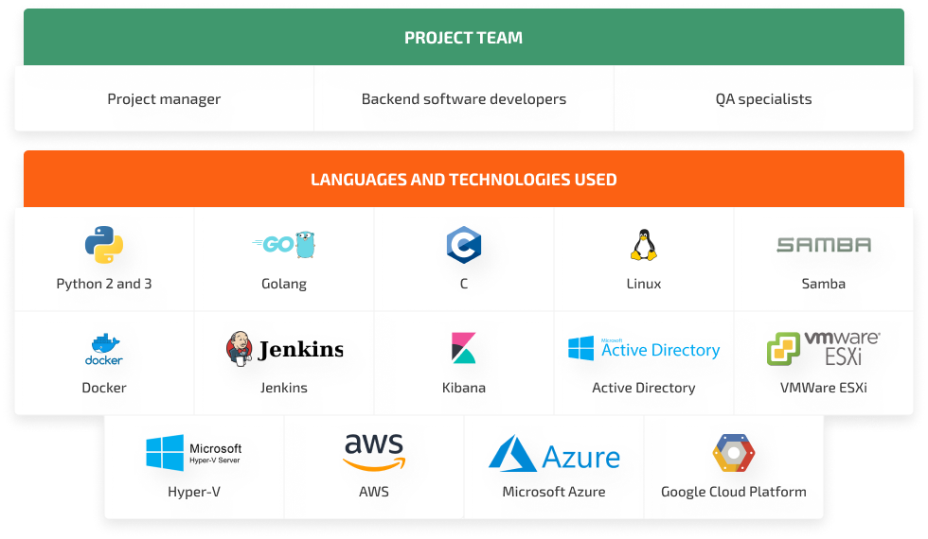This screenshot has width=928, height=539.
Task: Click the blue C language logo
Action: tap(464, 245)
